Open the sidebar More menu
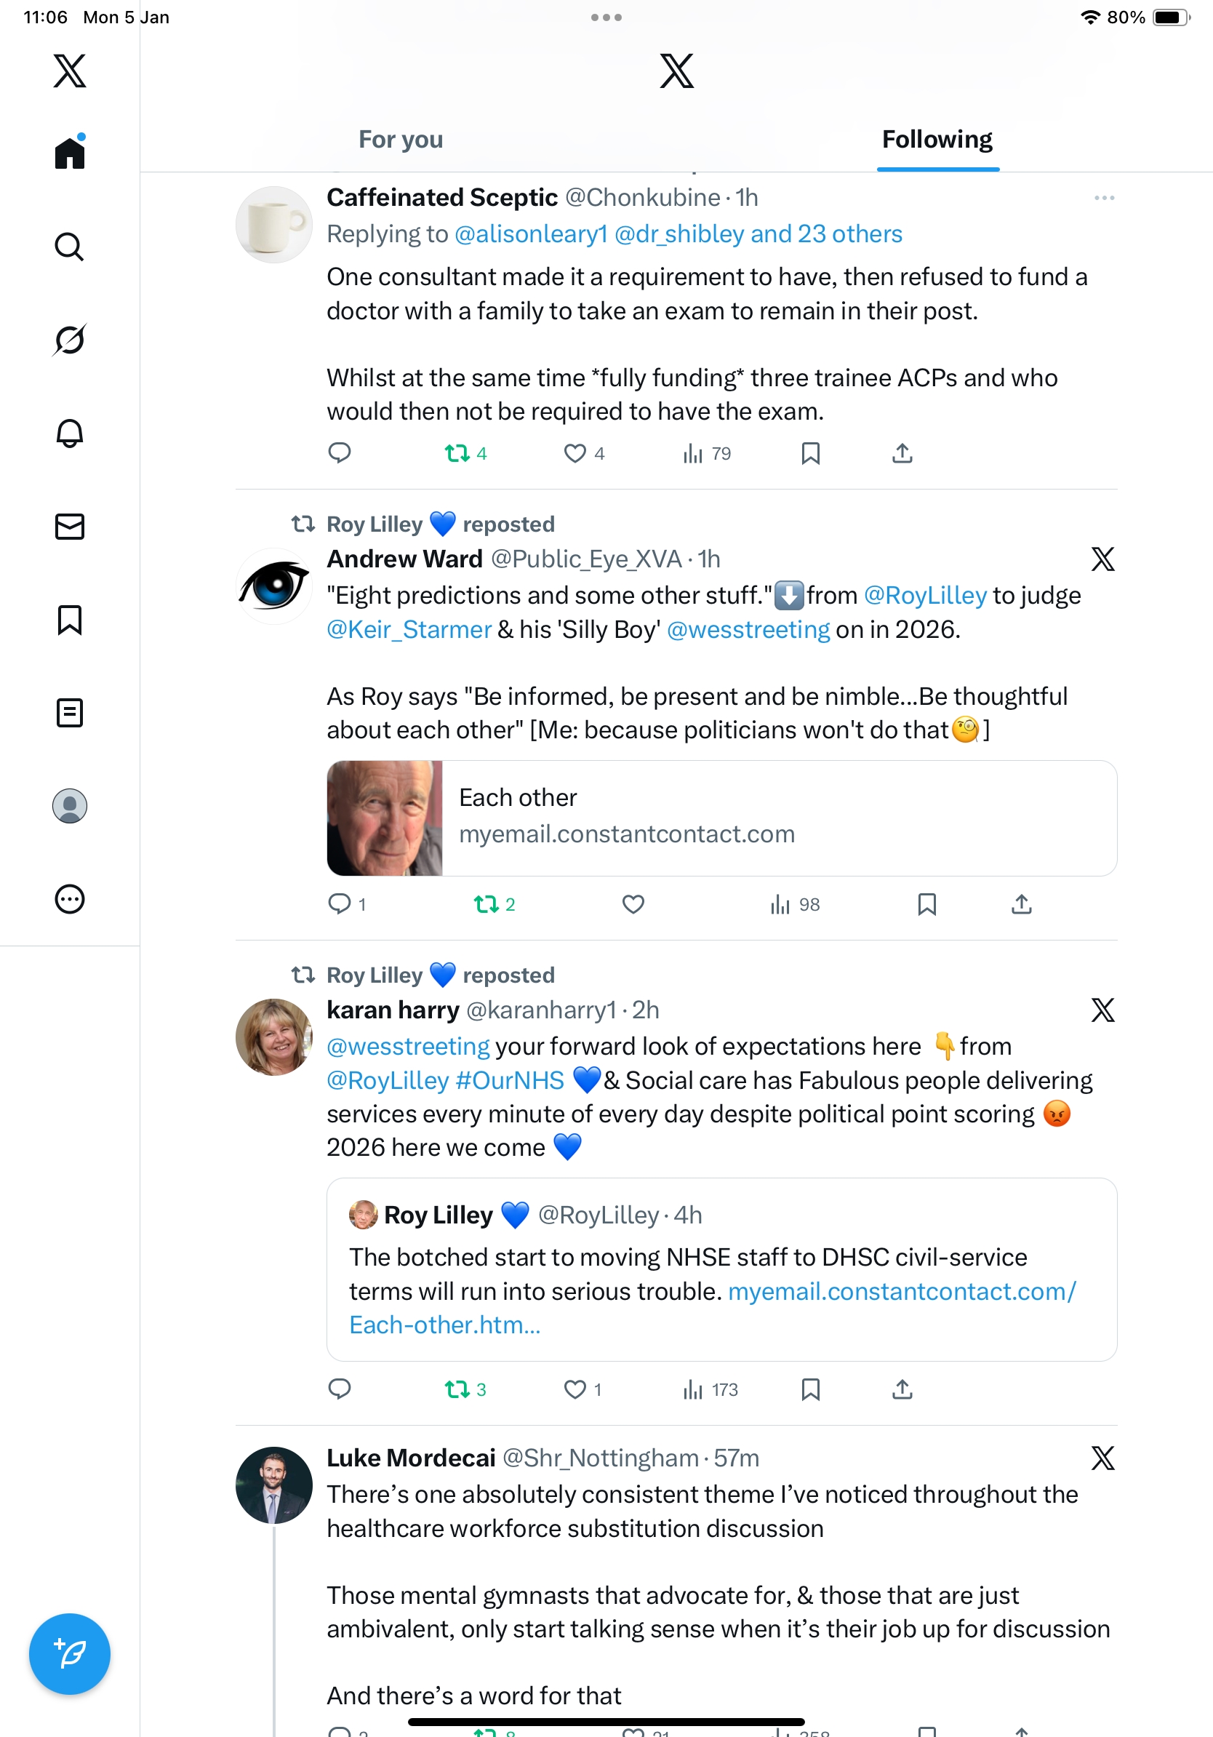This screenshot has height=1737, width=1213. (x=70, y=900)
